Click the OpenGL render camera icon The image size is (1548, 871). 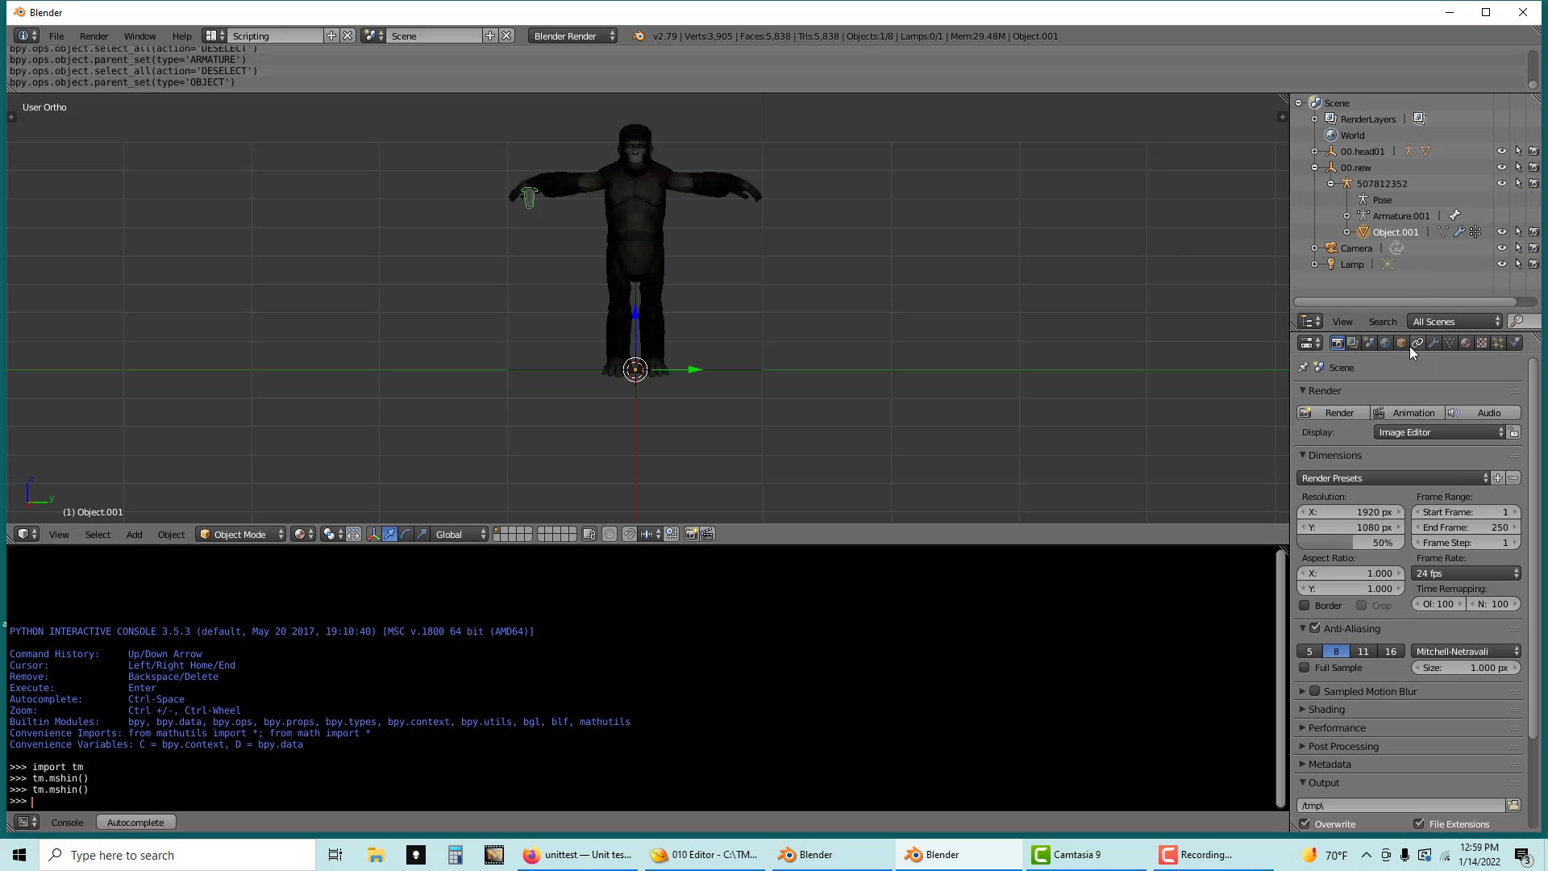[691, 534]
